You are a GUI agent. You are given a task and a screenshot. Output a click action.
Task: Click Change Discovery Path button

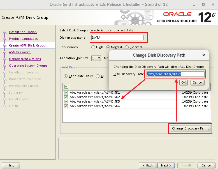point(190,129)
